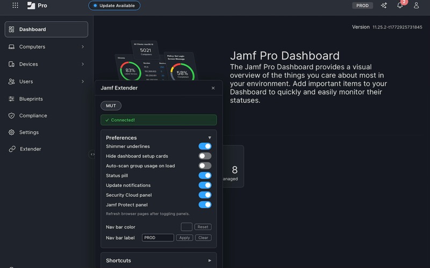
Task: Click 'Refresh browser pages after toggling panels.' note
Action: pyautogui.click(x=148, y=214)
